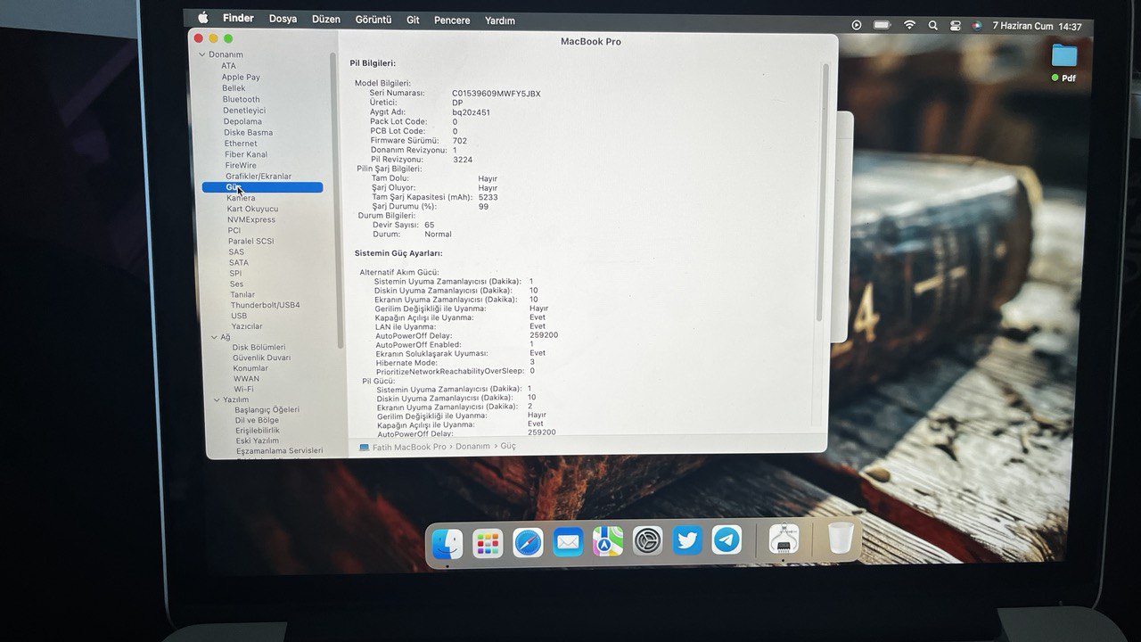Select Denetleyici in the sidebar
The width and height of the screenshot is (1141, 642).
point(244,111)
